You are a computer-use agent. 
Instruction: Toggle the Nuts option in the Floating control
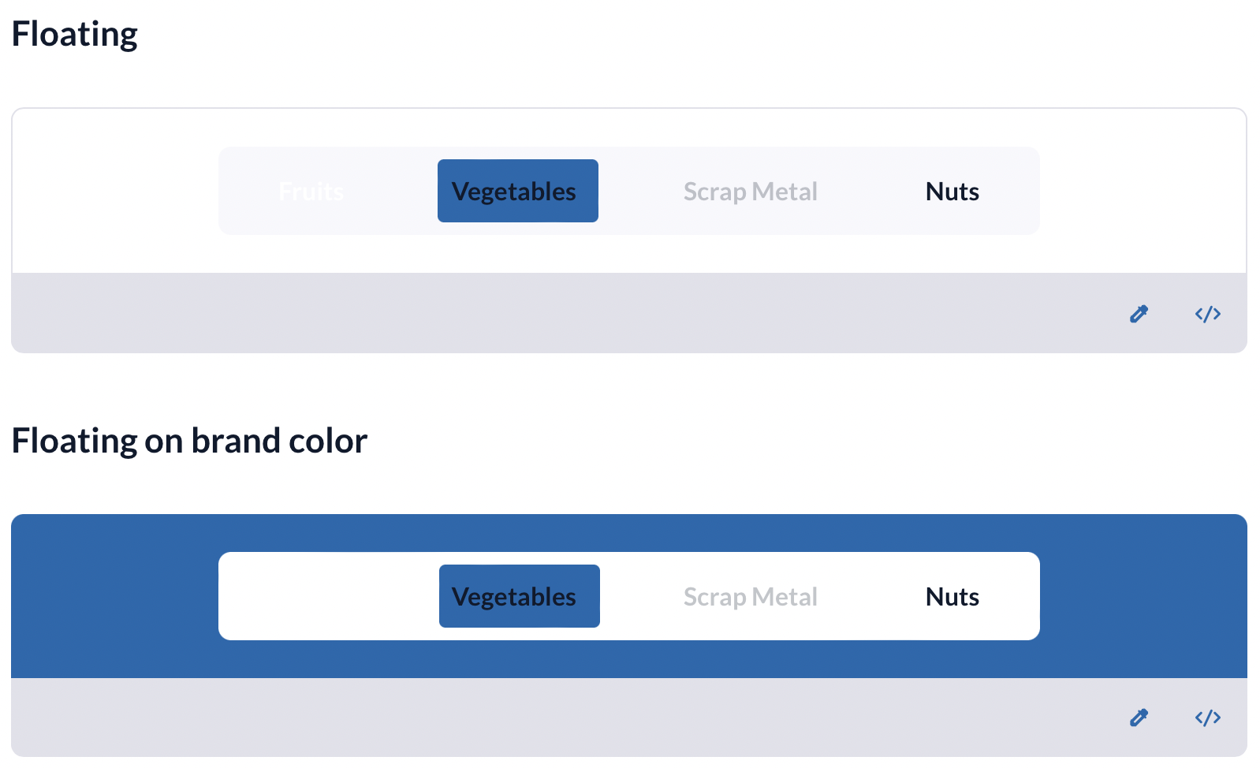click(x=951, y=190)
